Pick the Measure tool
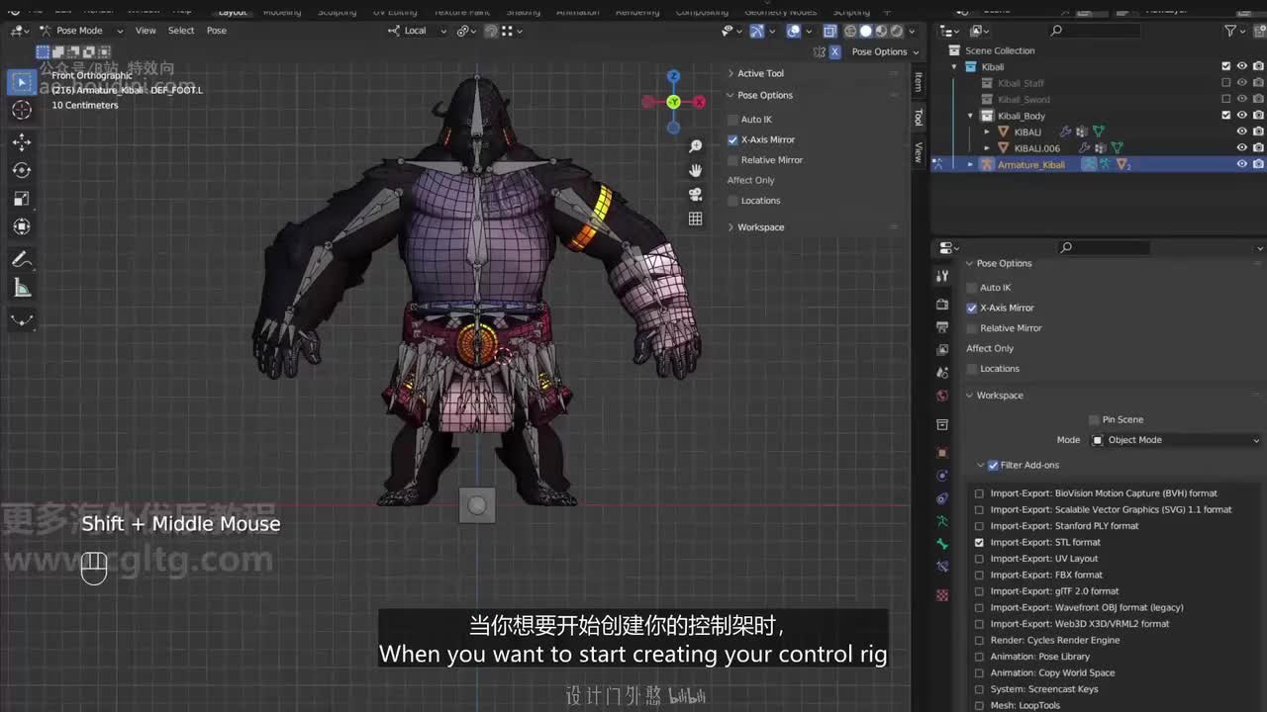 pos(22,288)
